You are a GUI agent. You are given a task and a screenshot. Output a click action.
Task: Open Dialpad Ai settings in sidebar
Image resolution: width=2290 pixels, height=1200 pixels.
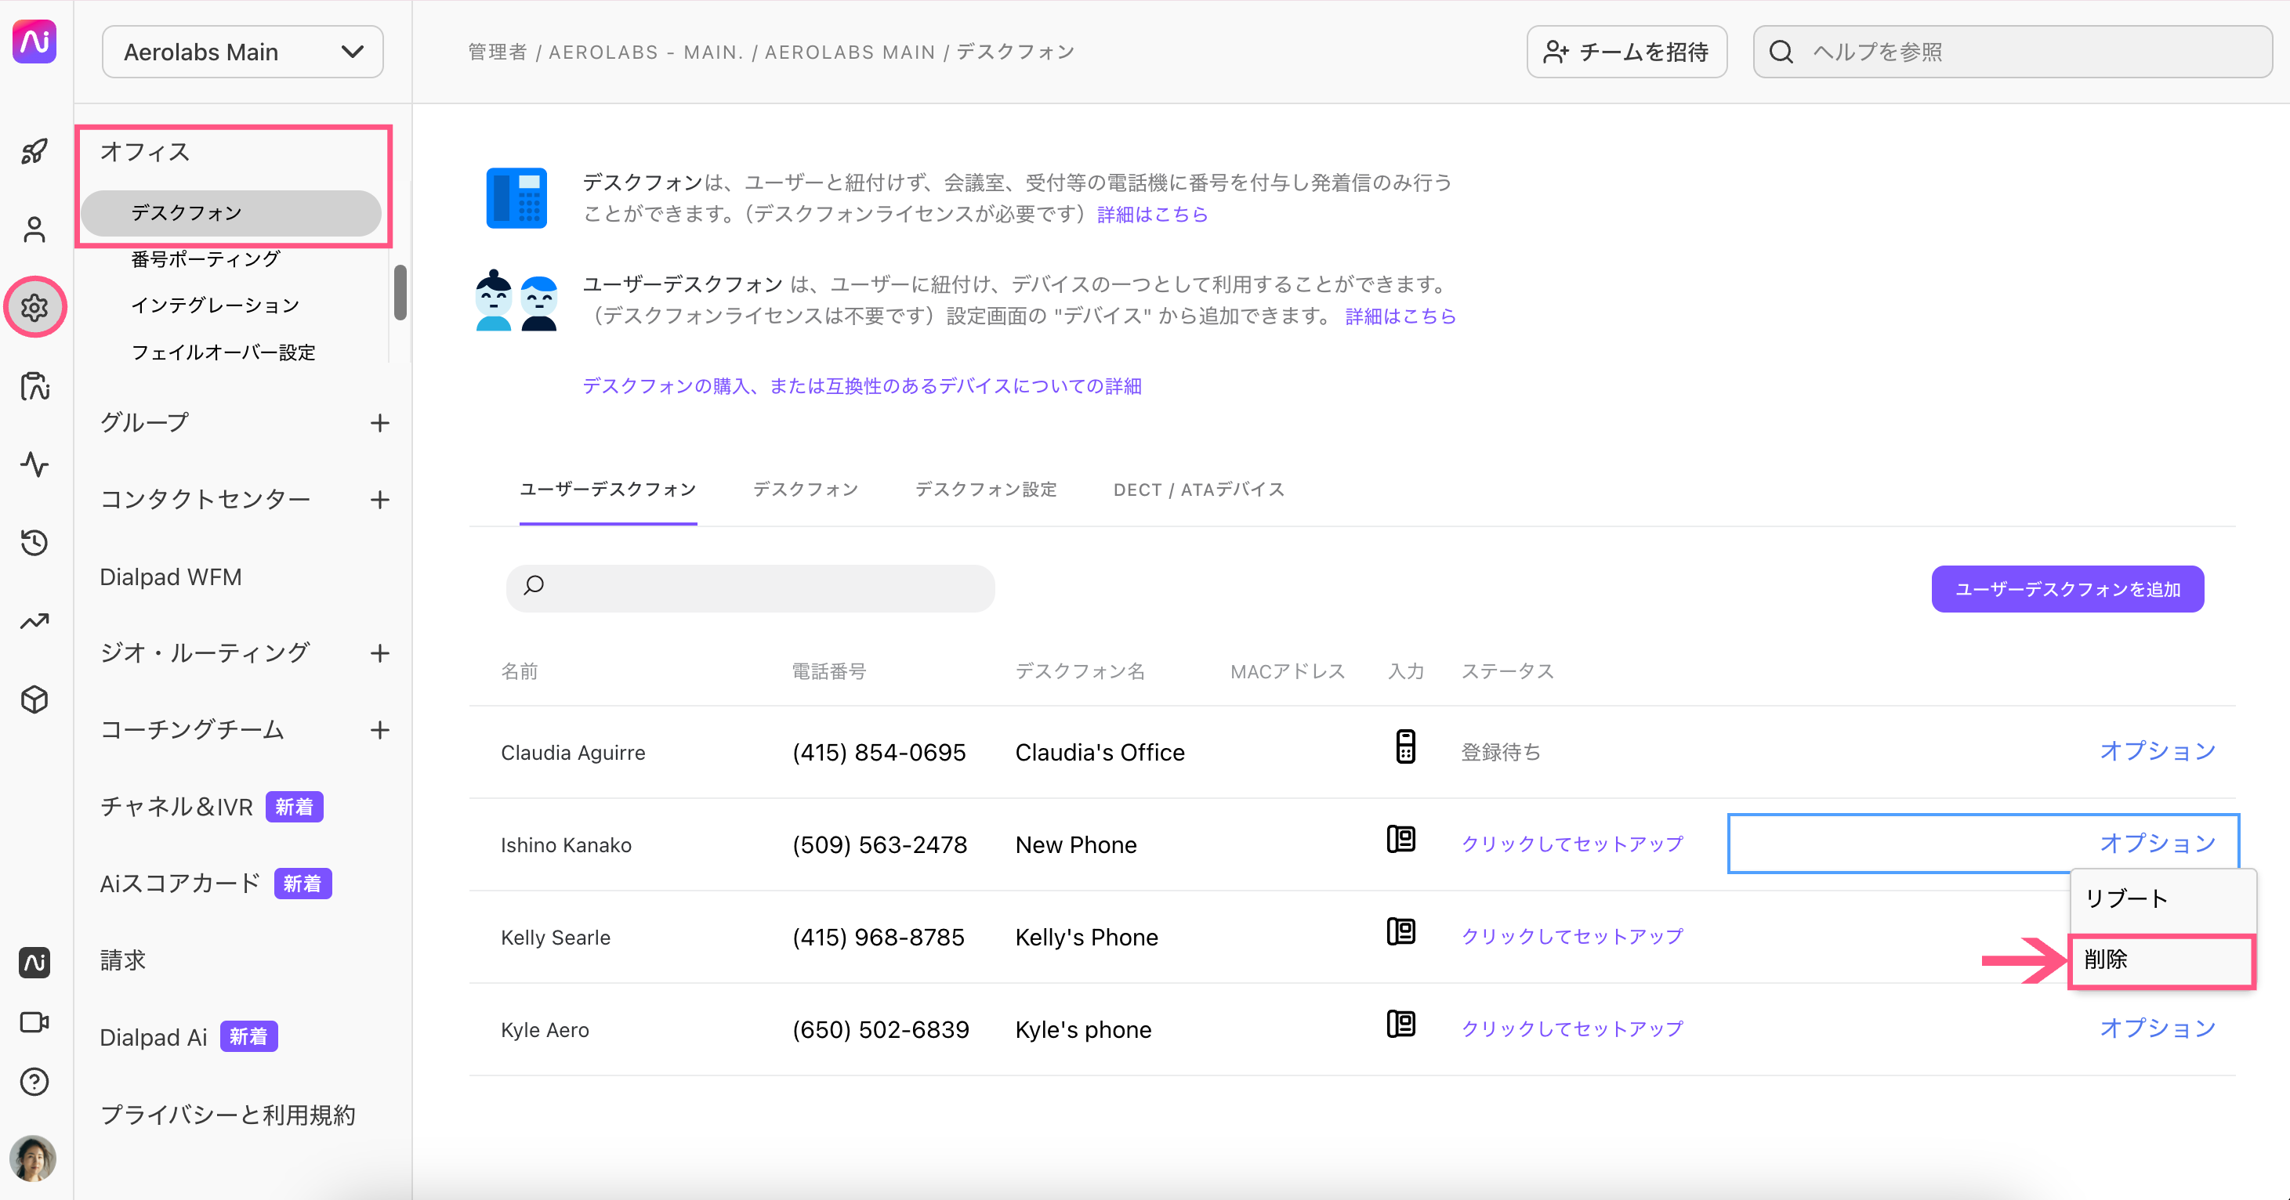(x=153, y=1037)
